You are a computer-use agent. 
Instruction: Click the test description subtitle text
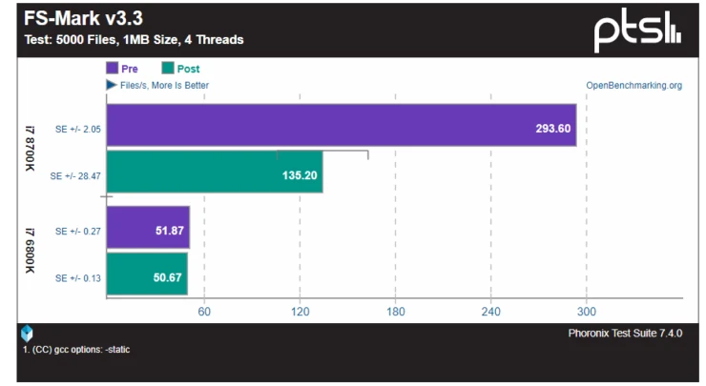(x=134, y=40)
